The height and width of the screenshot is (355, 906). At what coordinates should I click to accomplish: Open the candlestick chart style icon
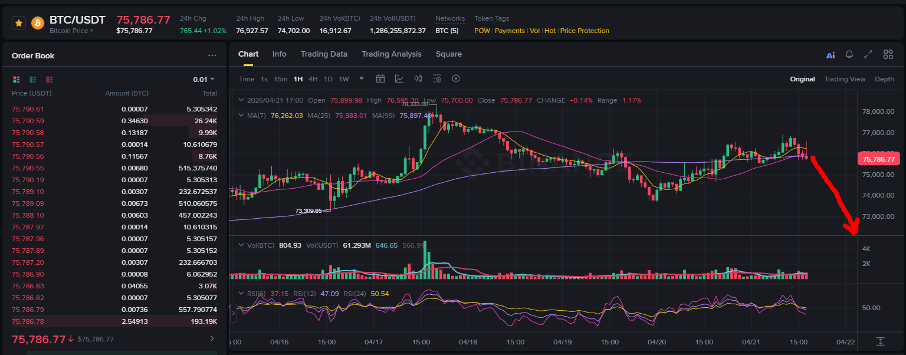[x=418, y=79]
